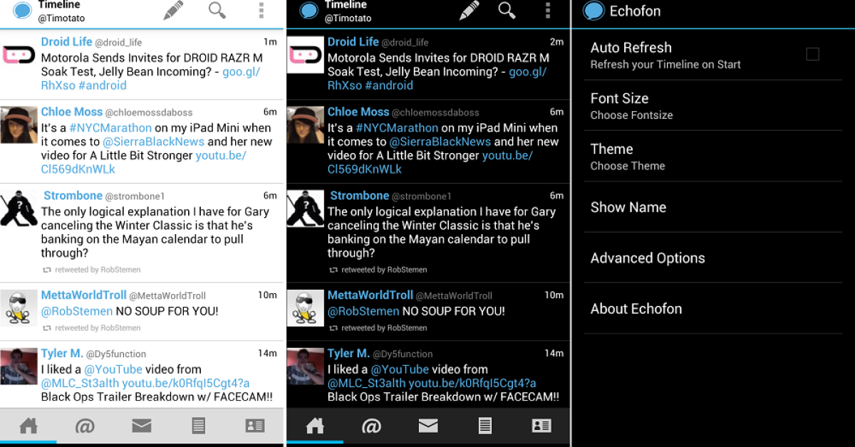
Task: Open Lists tab in dark theme bottom bar
Action: coord(485,426)
